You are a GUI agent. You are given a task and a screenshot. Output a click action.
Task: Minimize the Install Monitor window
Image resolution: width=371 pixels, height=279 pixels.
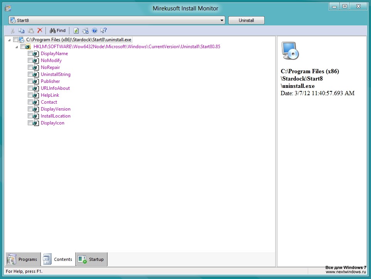[334, 7]
